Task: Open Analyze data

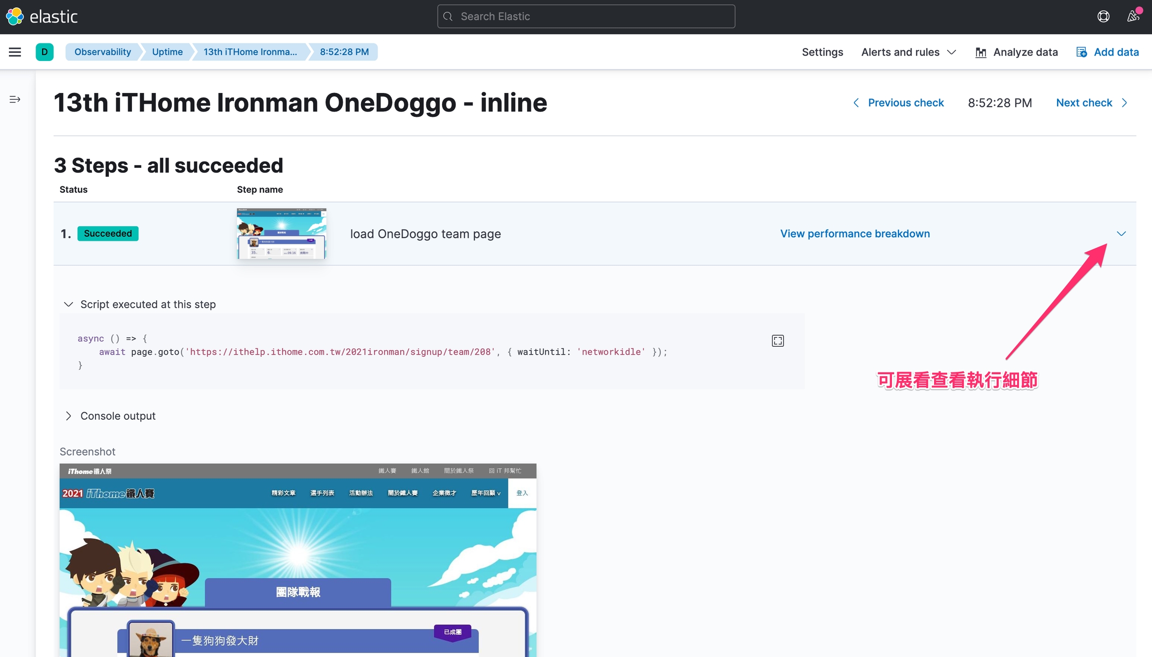Action: point(1016,52)
